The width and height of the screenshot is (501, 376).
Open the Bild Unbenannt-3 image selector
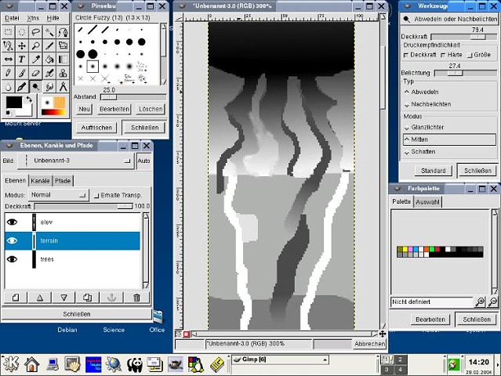tap(77, 161)
